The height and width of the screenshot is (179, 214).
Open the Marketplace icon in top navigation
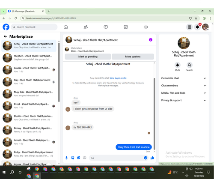pyautogui.click(x=126, y=27)
